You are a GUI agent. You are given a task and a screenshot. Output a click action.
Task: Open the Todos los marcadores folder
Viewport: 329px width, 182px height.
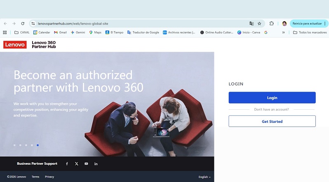coord(310,32)
